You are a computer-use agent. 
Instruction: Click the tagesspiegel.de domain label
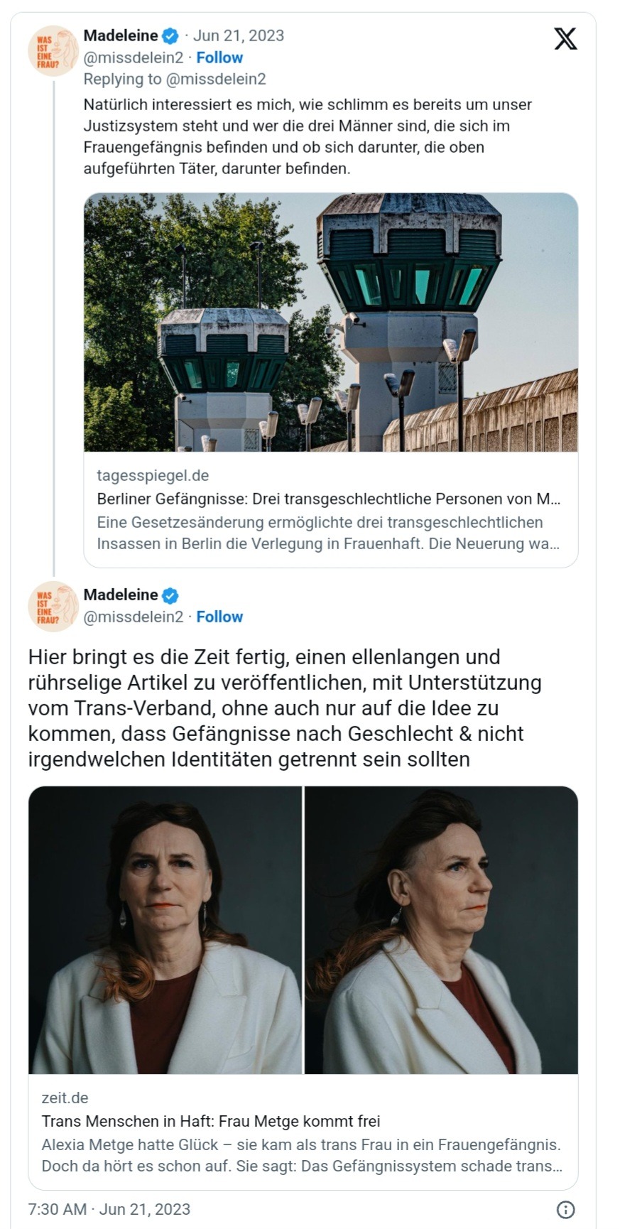coord(153,475)
